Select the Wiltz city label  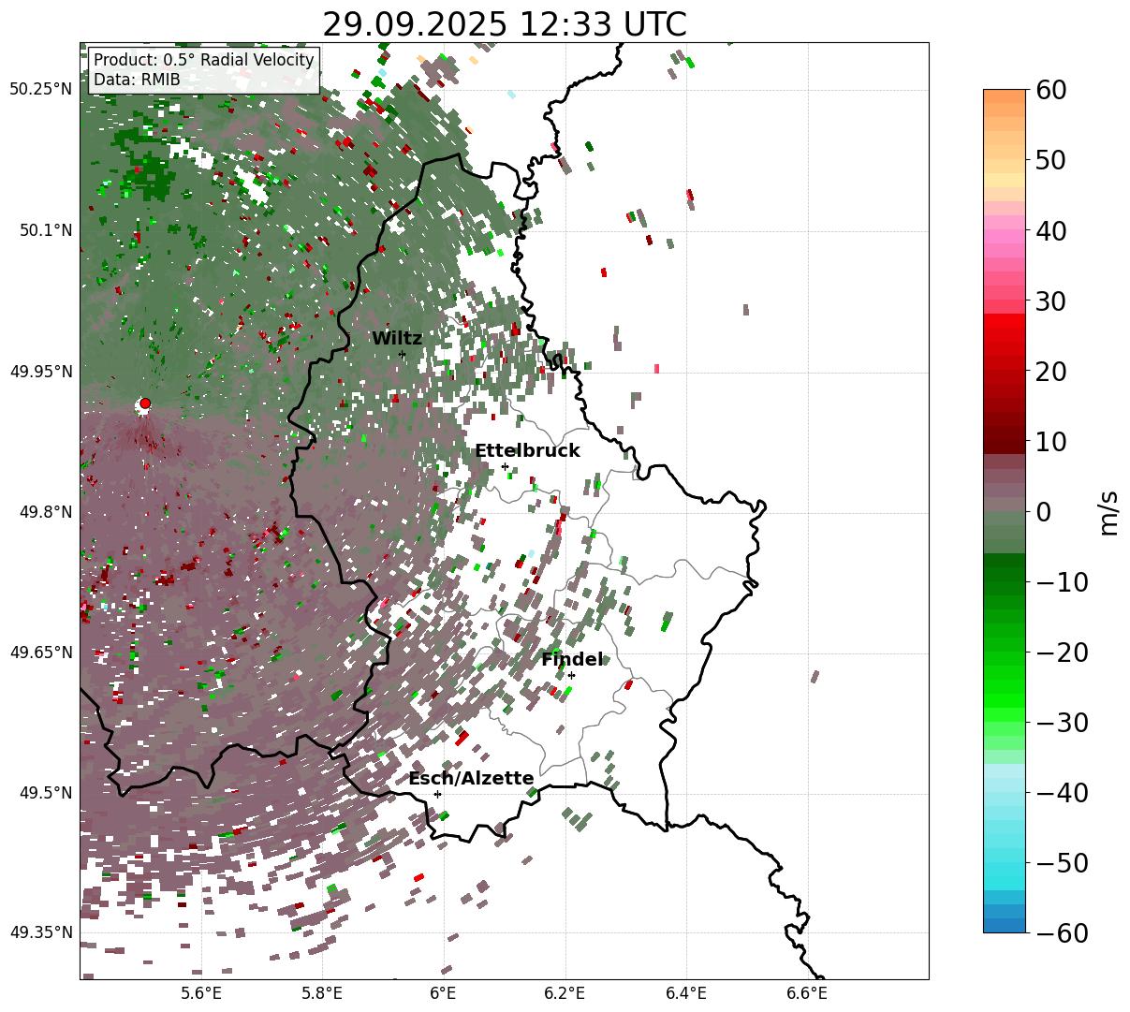[x=397, y=339]
